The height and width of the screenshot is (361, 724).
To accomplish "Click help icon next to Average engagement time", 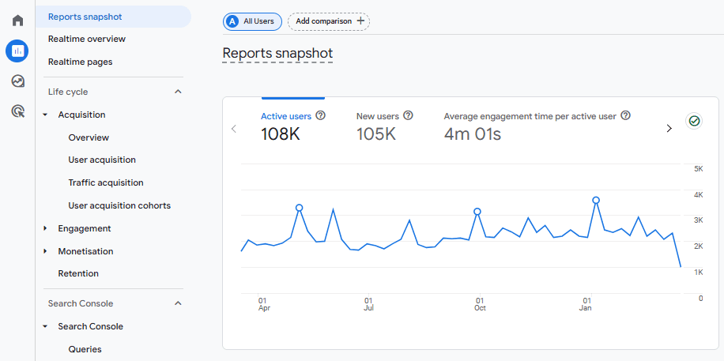I will 625,115.
